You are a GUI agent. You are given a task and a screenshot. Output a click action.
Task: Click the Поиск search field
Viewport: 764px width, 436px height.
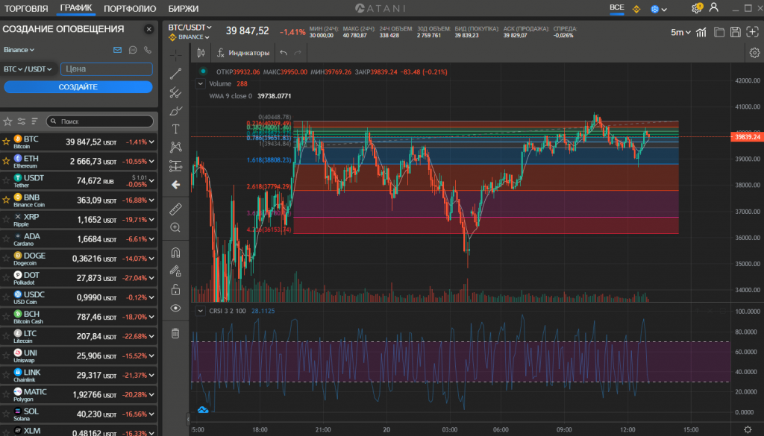100,121
